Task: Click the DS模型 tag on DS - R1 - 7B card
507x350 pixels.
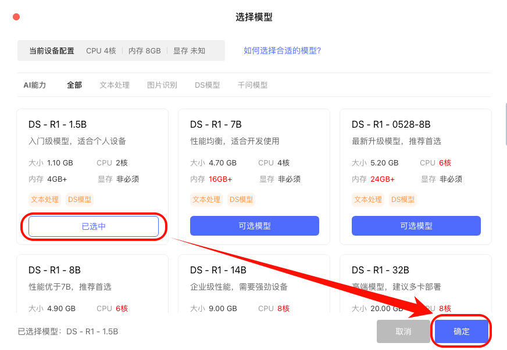Action: click(241, 199)
